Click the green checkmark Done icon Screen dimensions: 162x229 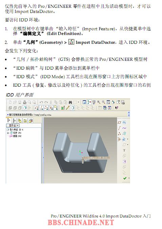tap(125, 178)
